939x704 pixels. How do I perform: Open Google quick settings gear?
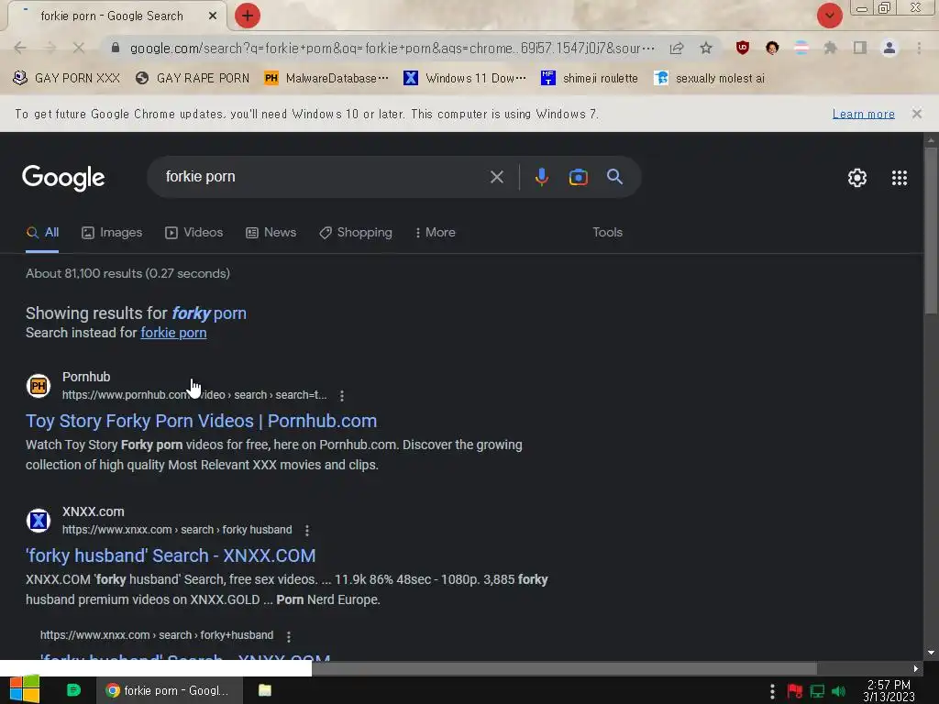857,178
